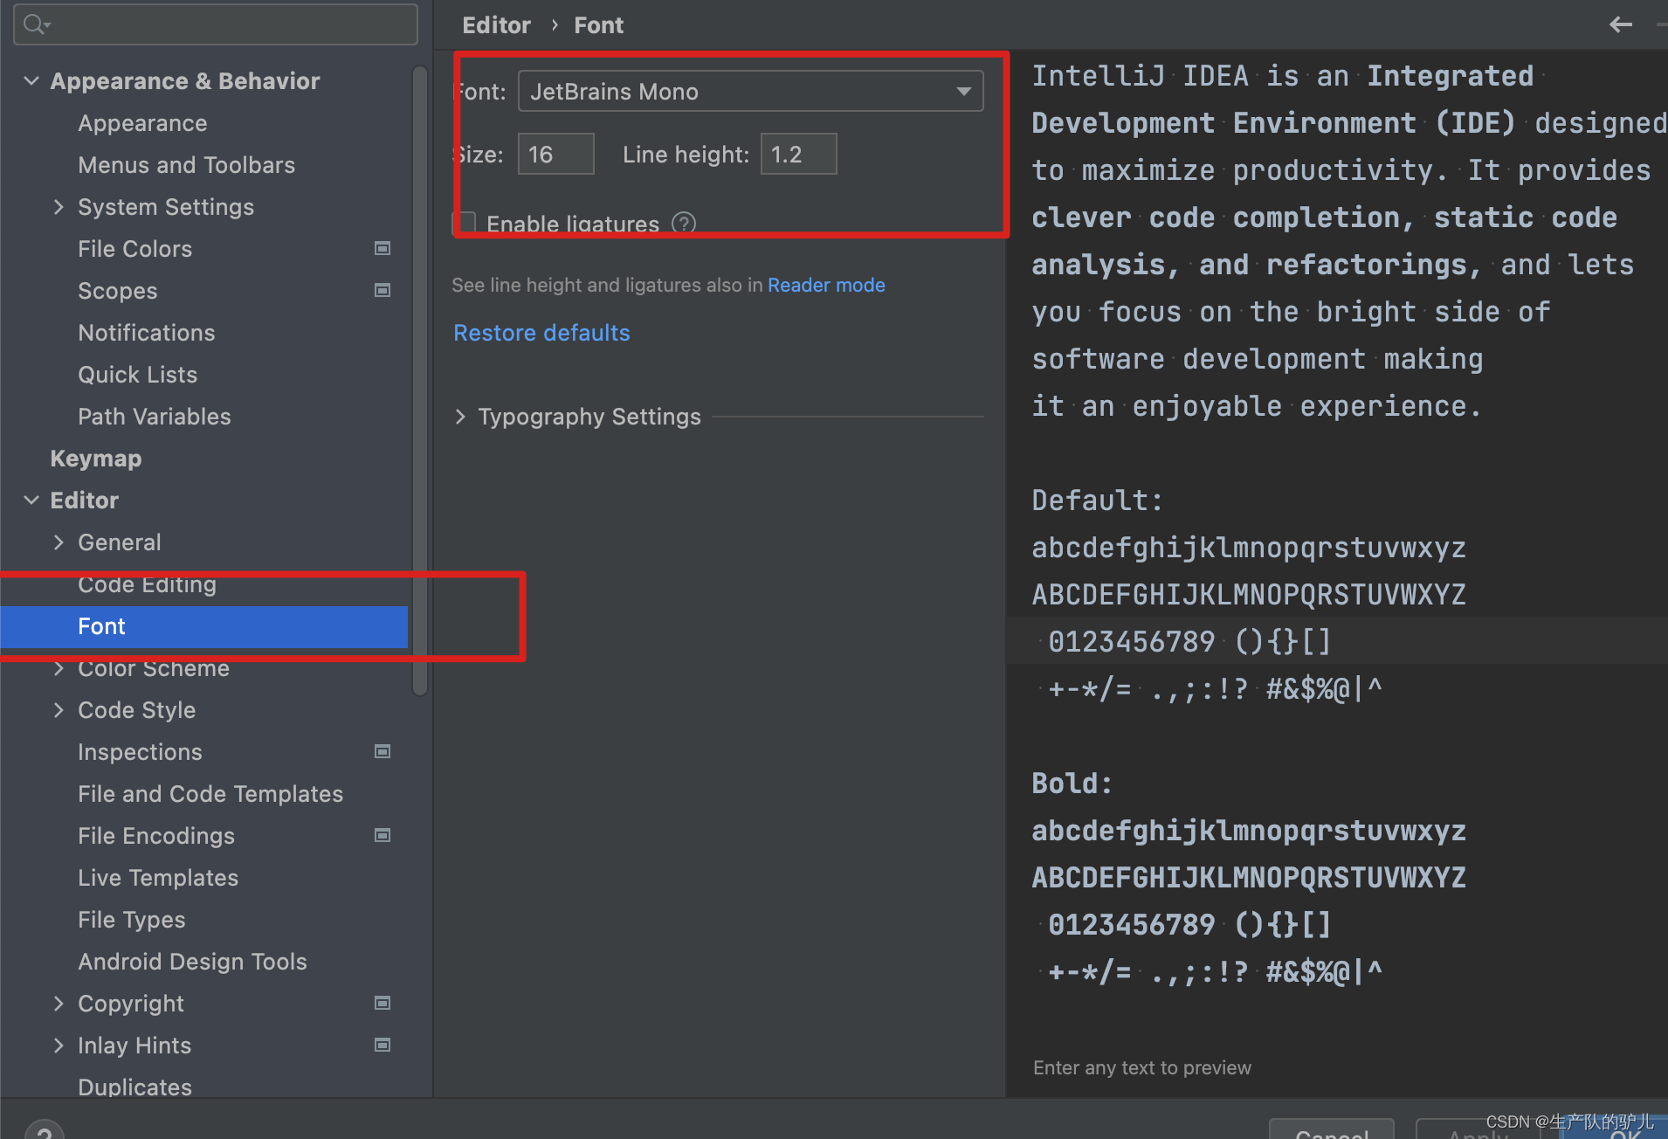
Task: Expand the System Settings node
Action: coord(59,207)
